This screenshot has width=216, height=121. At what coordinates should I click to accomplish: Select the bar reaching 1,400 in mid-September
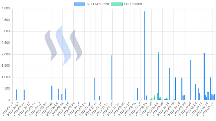(x=170, y=84)
